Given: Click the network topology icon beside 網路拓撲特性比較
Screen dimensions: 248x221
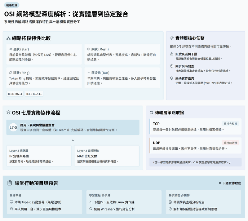Looking at the screenshot, I should [x=9, y=38].
